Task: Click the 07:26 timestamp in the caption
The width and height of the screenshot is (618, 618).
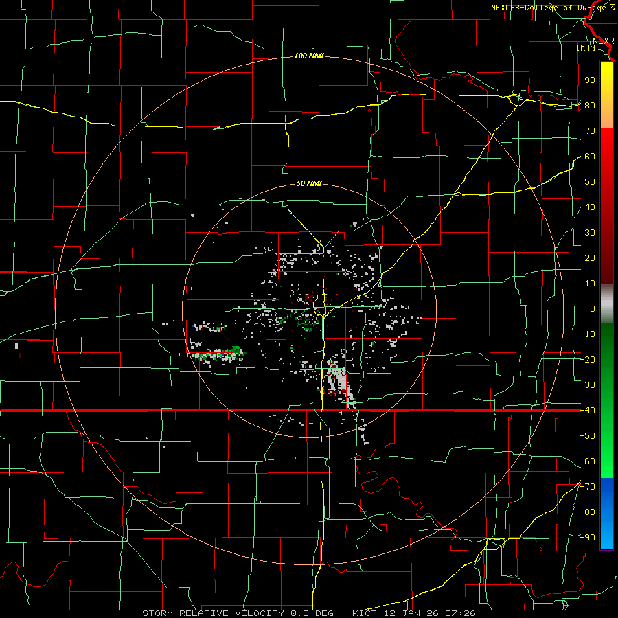Action: click(x=460, y=613)
